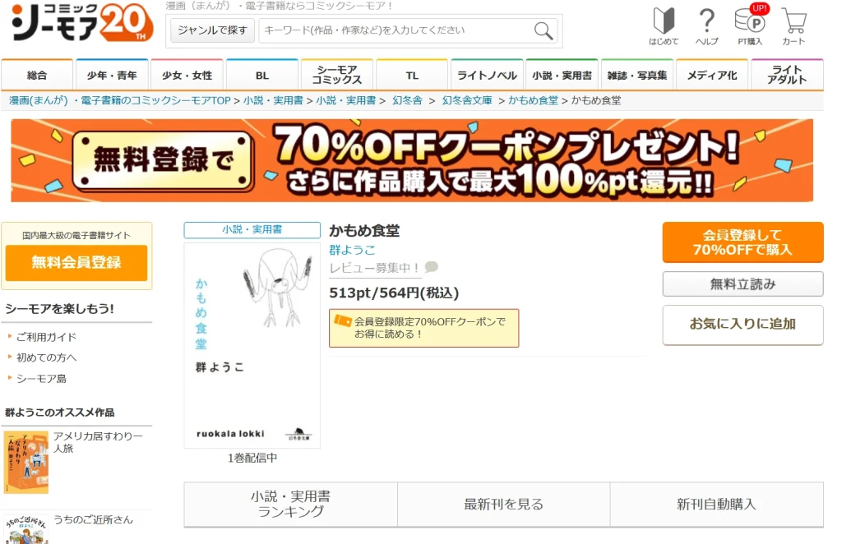Click the Comic Cmoa 20th logo
The image size is (842, 544).
pyautogui.click(x=82, y=24)
